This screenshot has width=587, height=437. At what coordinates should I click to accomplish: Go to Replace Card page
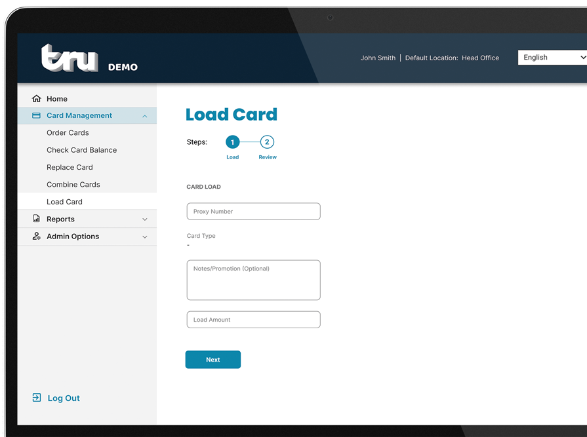pyautogui.click(x=70, y=168)
